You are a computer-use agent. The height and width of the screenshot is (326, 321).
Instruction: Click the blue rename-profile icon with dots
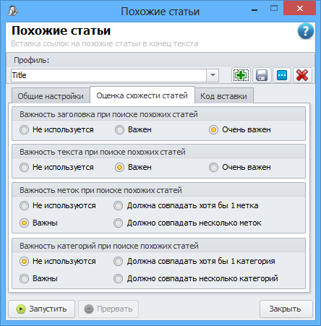point(282,75)
